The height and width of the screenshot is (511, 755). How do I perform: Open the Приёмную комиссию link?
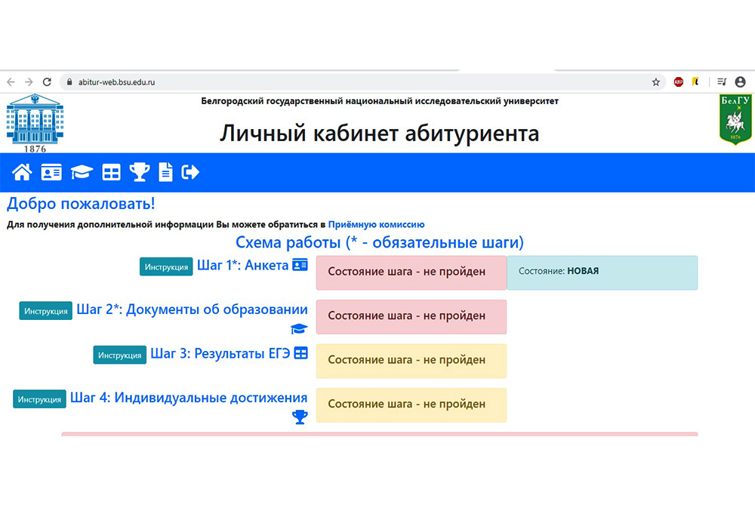pos(376,224)
